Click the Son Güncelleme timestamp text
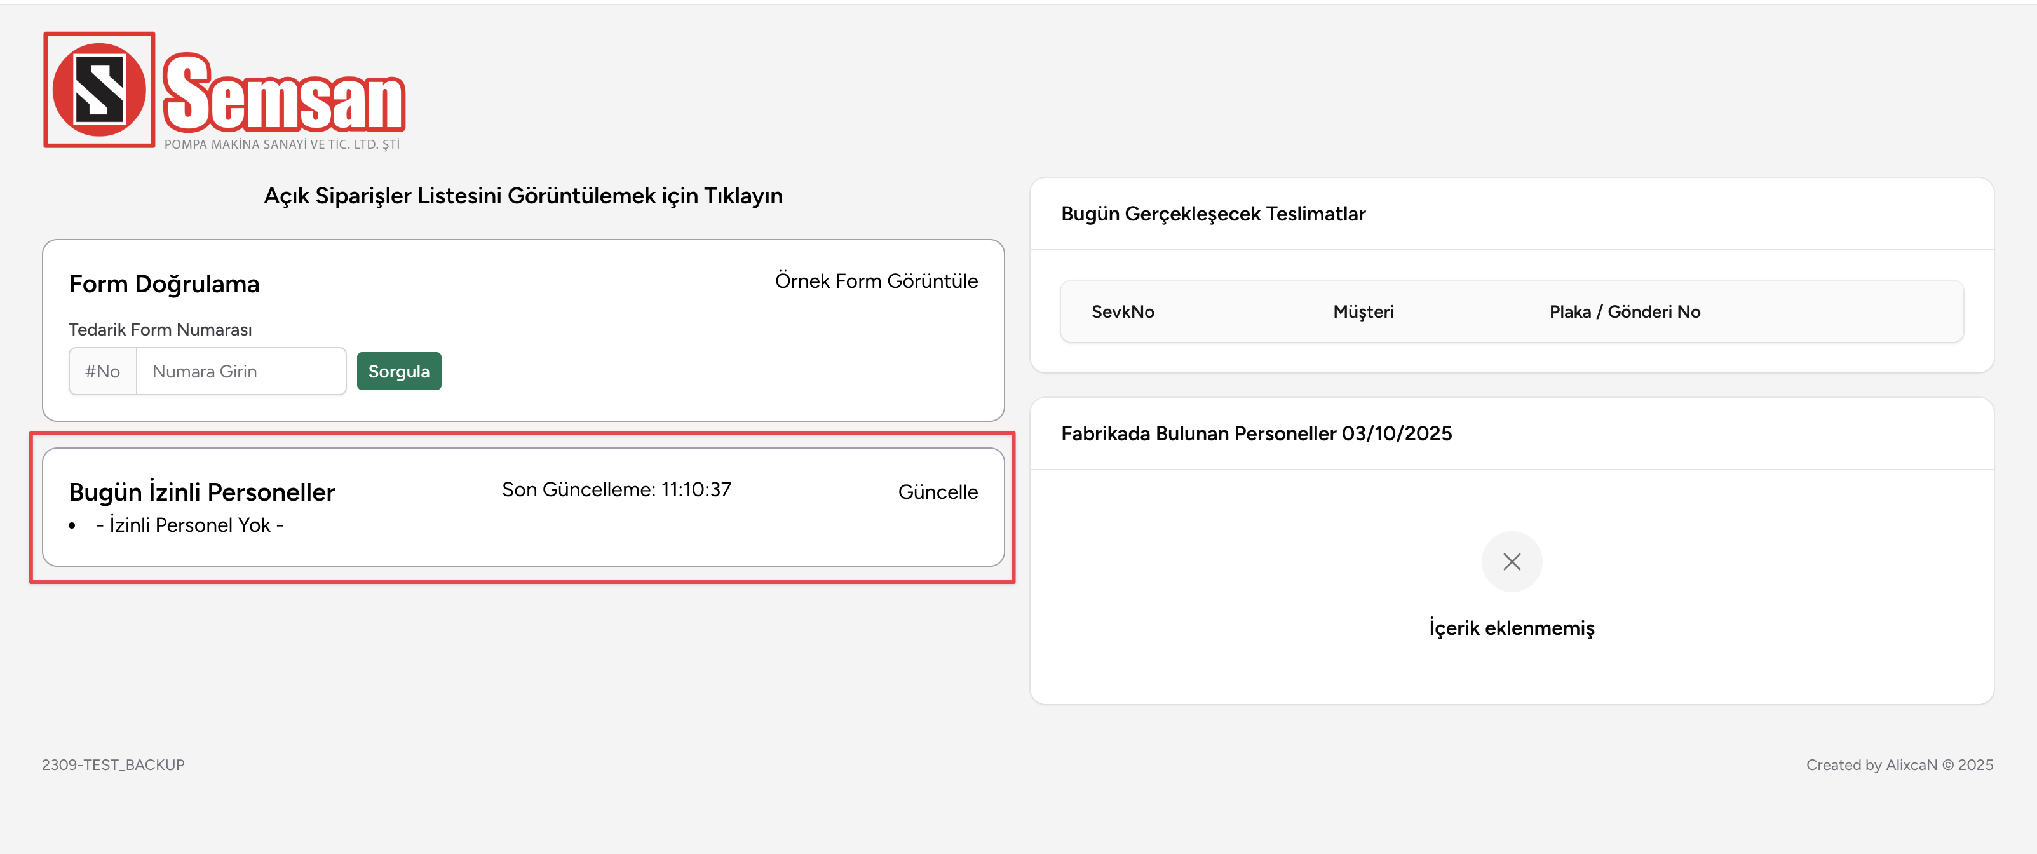The height and width of the screenshot is (854, 2037). [616, 489]
